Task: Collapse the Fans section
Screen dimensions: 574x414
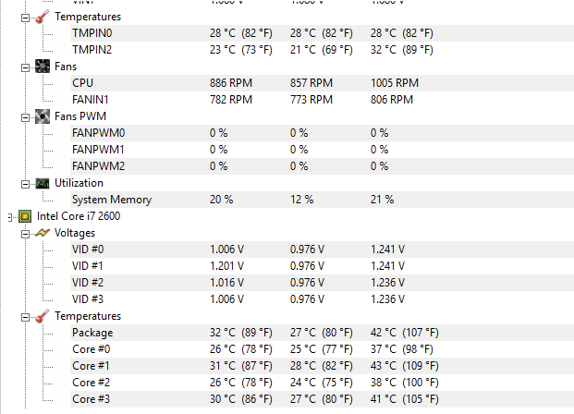Action: coord(25,67)
